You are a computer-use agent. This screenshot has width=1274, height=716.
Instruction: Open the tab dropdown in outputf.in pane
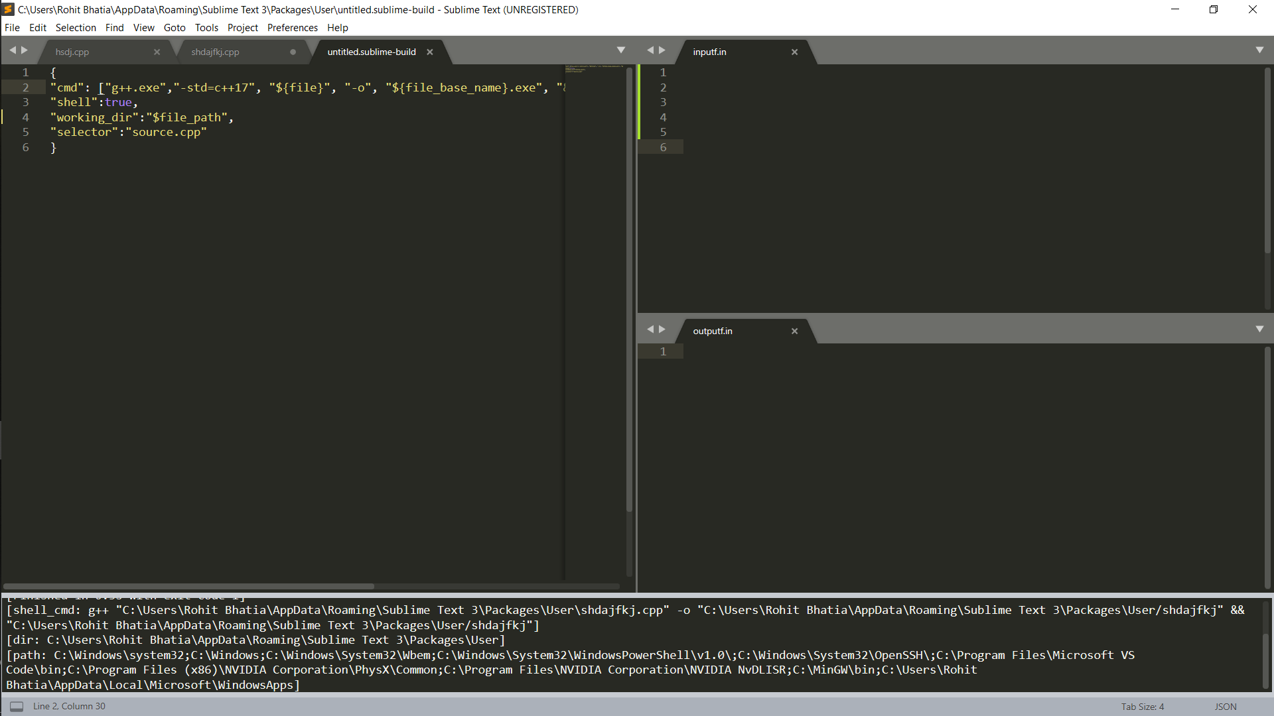(x=1259, y=329)
